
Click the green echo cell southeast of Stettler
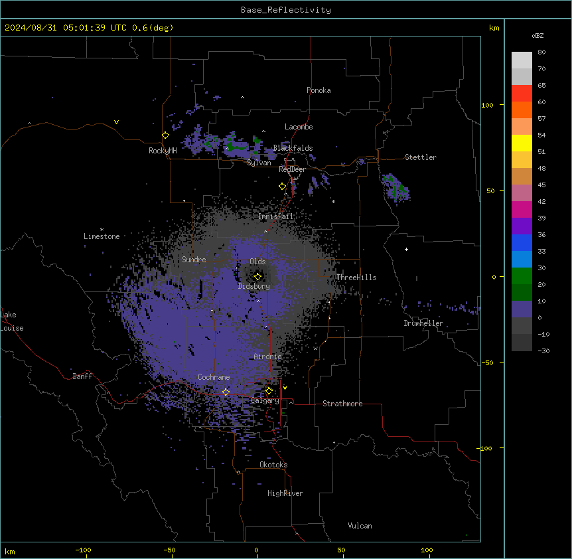click(395, 187)
